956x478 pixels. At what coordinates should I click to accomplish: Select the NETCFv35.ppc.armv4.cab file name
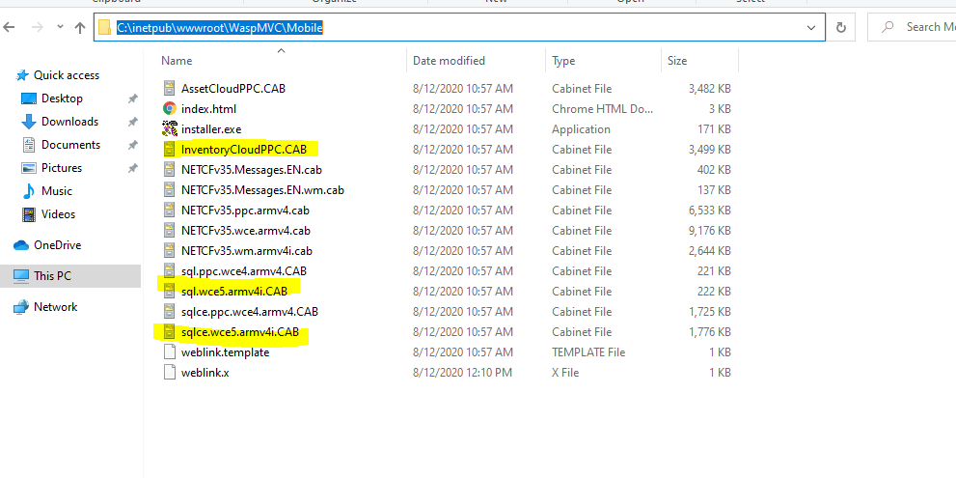245,210
